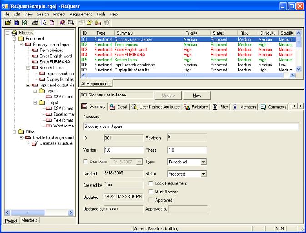The height and width of the screenshot is (233, 306).
Task: Click the Print toolbar icon
Action: pyautogui.click(x=35, y=23)
